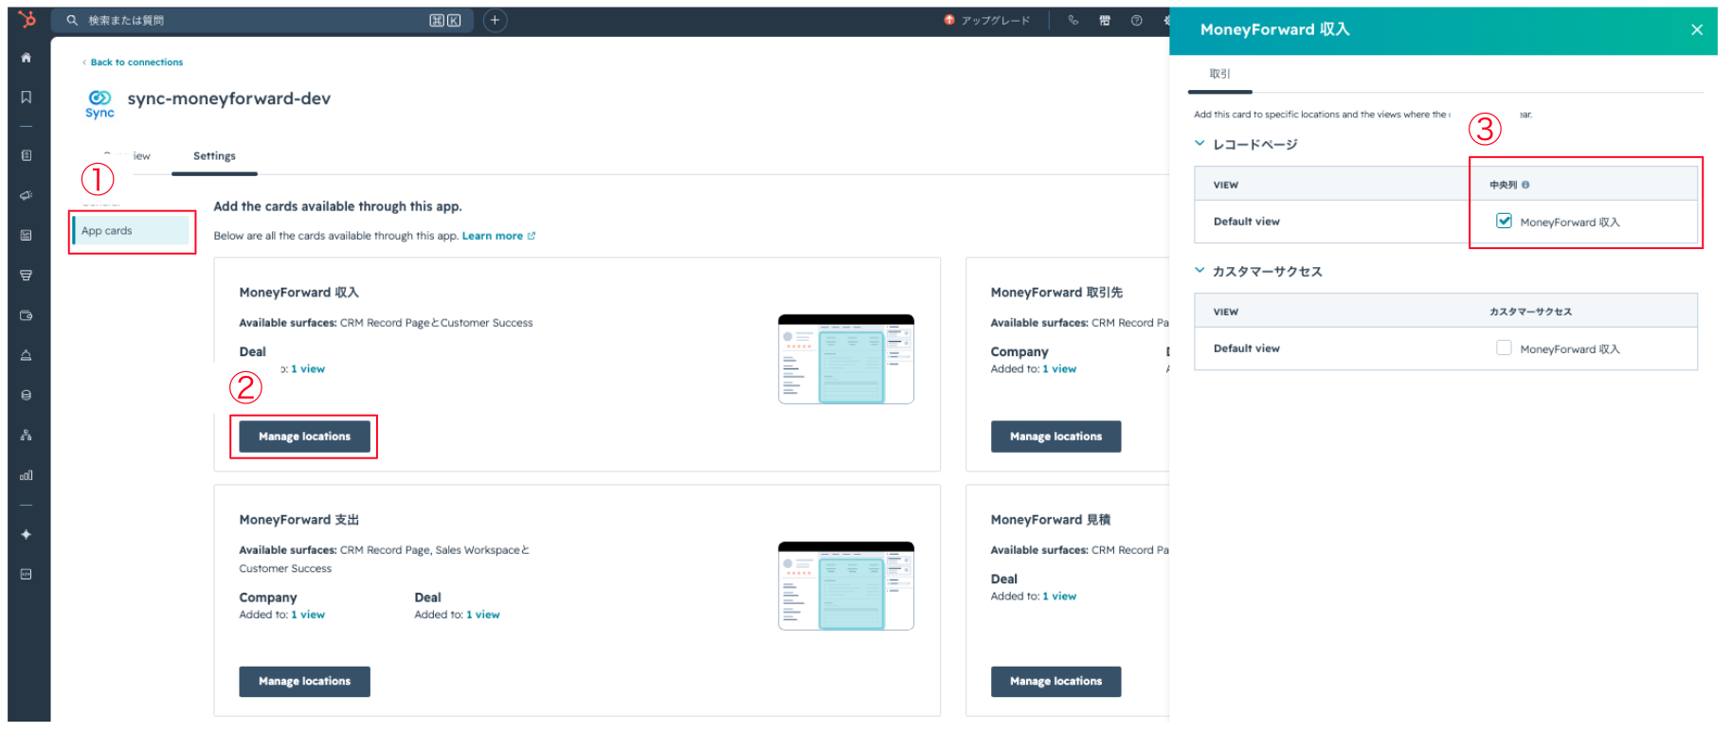1732x732 pixels.
Task: Click Manage locations for MoneyForward 収入
Action: tap(304, 437)
